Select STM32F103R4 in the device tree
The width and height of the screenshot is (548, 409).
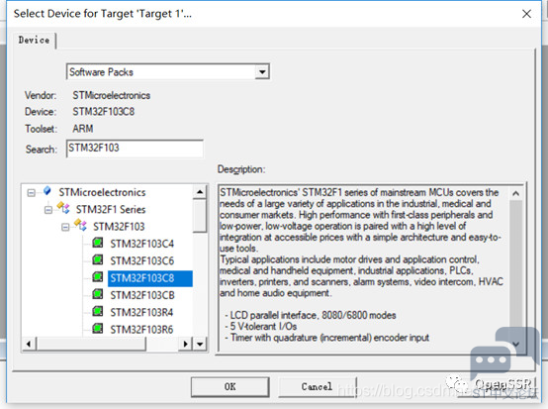click(x=141, y=312)
